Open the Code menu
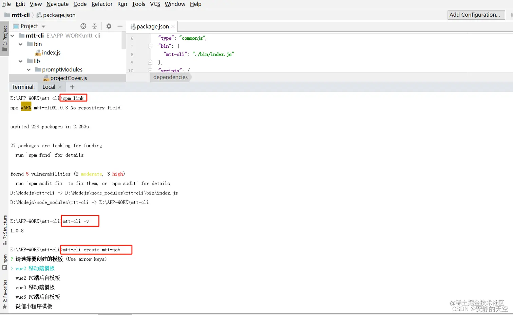 (x=80, y=4)
